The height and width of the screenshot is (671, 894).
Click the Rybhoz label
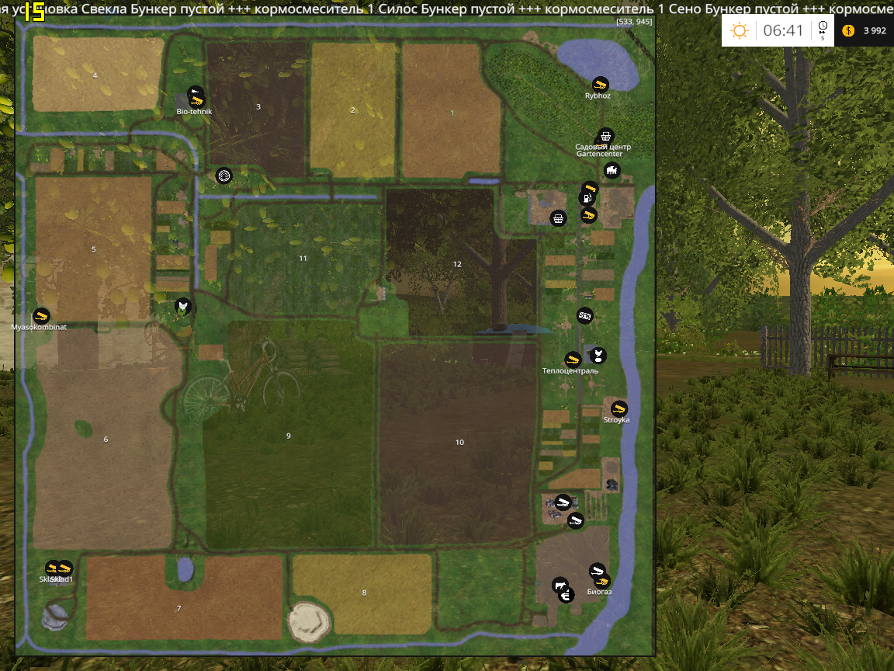pyautogui.click(x=598, y=96)
